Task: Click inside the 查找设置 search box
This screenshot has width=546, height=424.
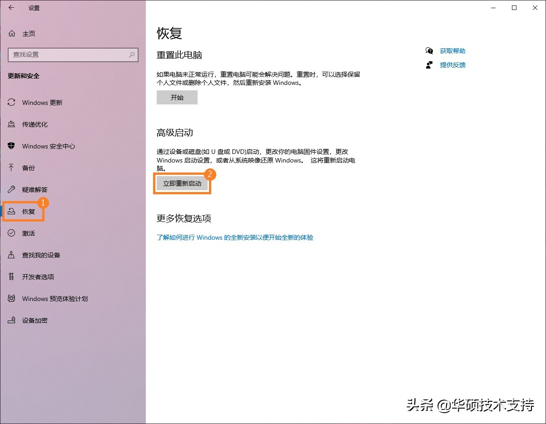Action: (68, 54)
